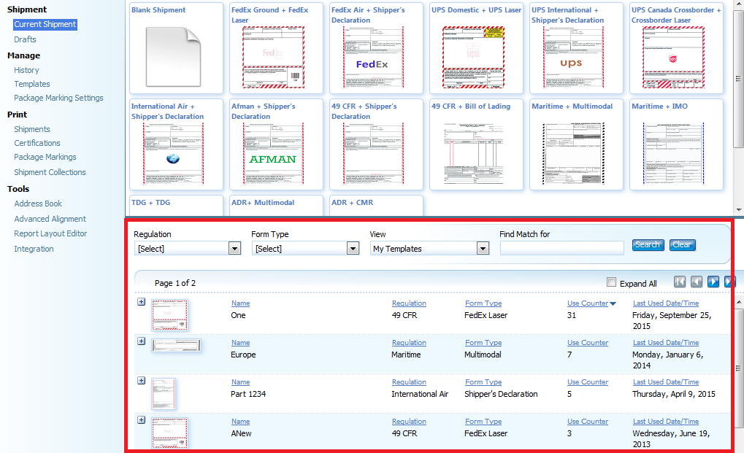Expand the row for template One
The height and width of the screenshot is (453, 744).
[x=142, y=302]
